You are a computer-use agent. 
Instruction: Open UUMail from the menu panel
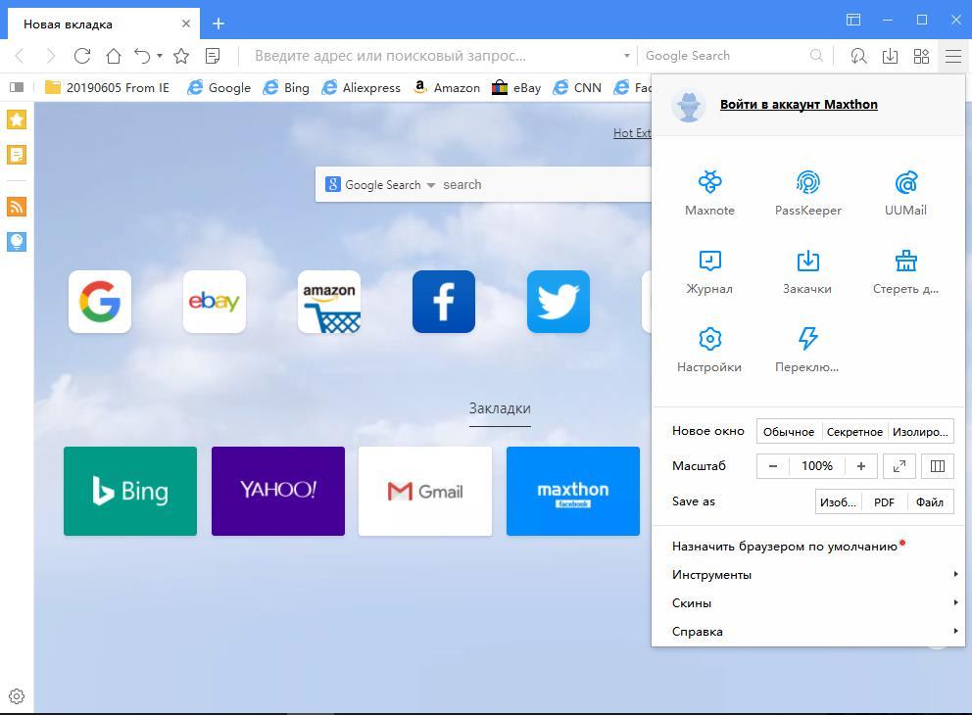tap(905, 193)
